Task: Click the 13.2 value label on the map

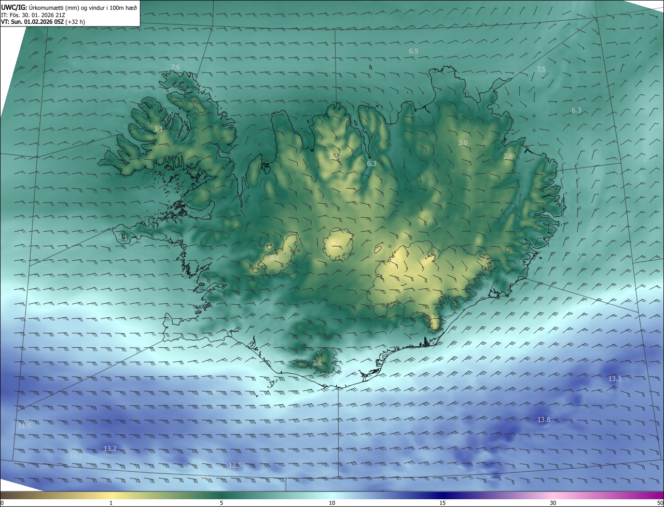Action: pos(110,448)
